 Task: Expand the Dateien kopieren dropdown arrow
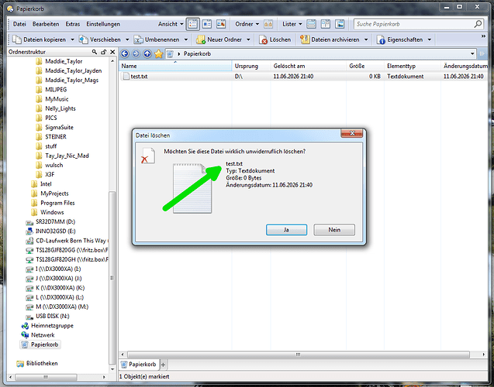point(72,39)
